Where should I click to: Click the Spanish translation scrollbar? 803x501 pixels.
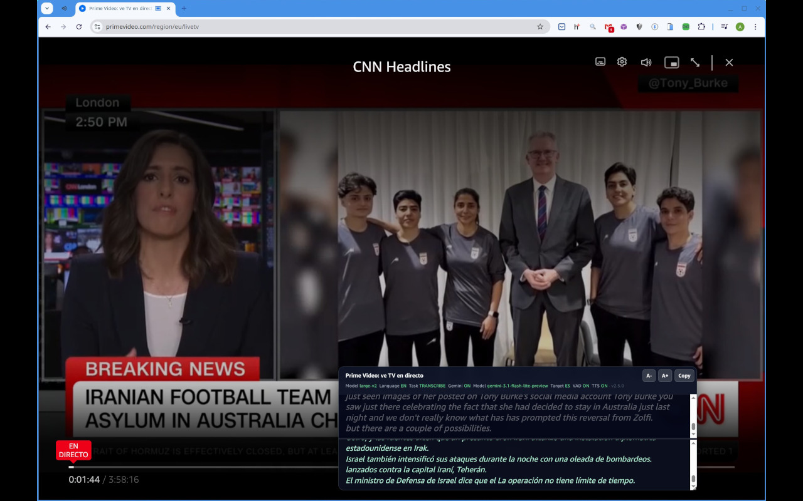pyautogui.click(x=693, y=465)
